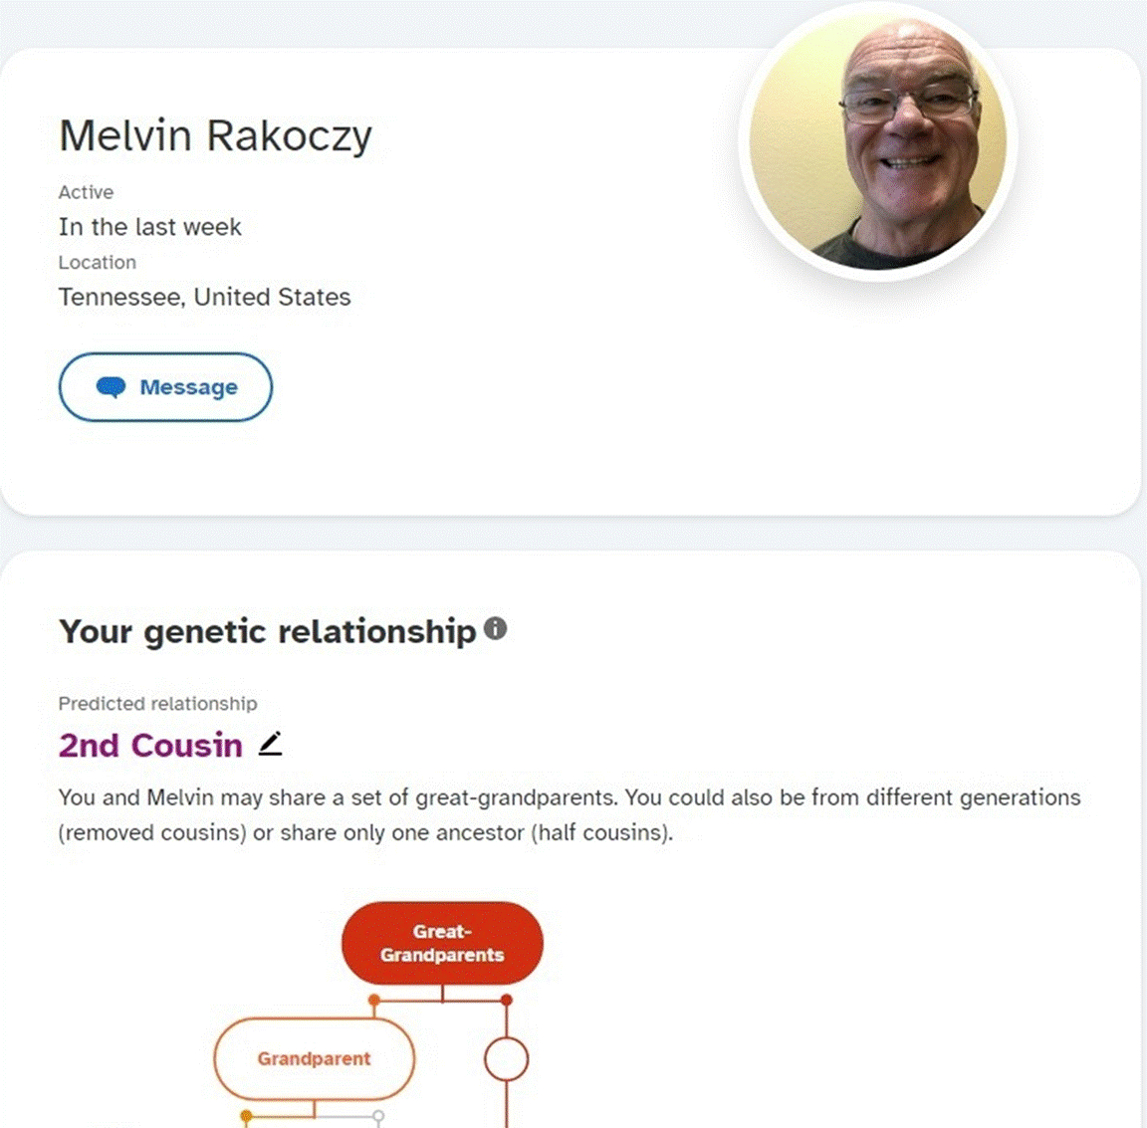1147x1128 pixels.
Task: Click the empty red circle node
Action: click(506, 1058)
